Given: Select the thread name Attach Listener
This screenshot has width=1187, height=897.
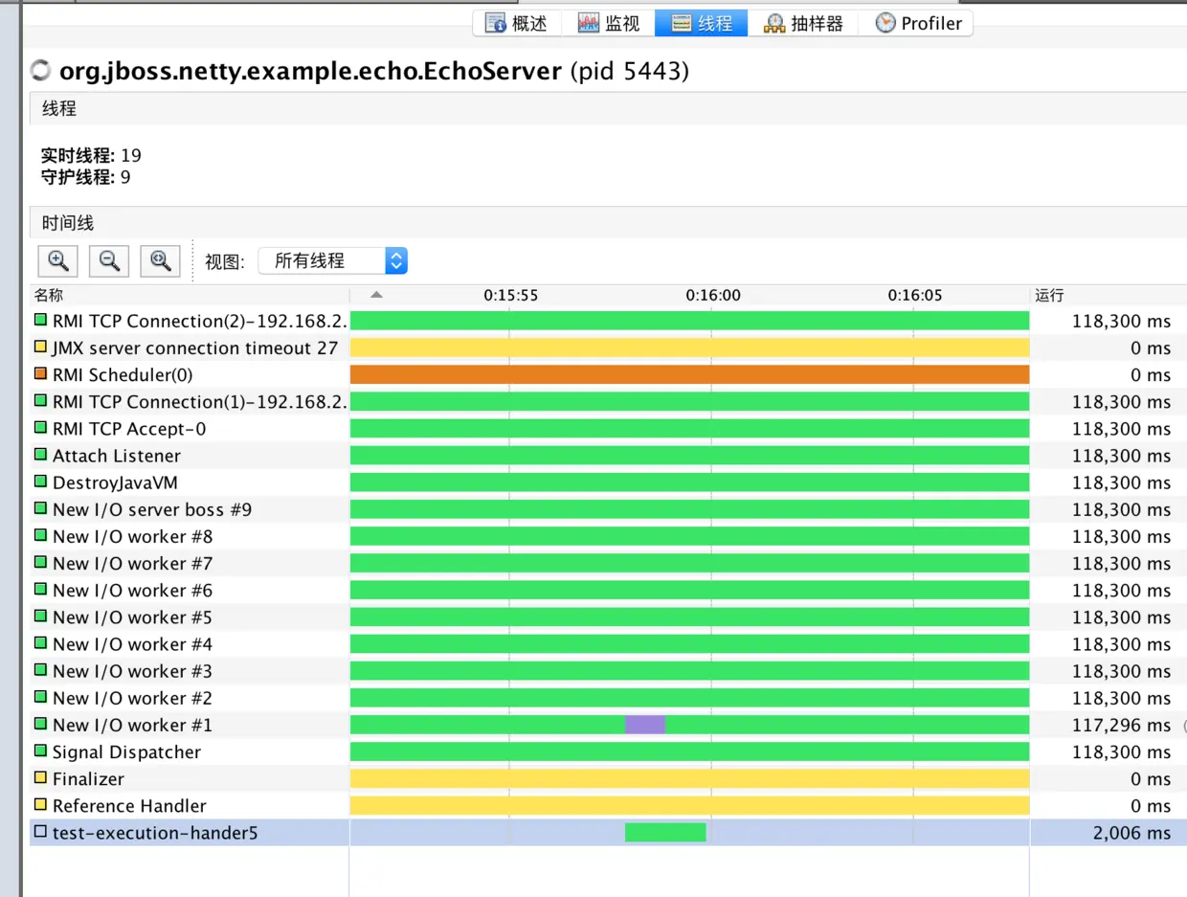Looking at the screenshot, I should [x=117, y=456].
